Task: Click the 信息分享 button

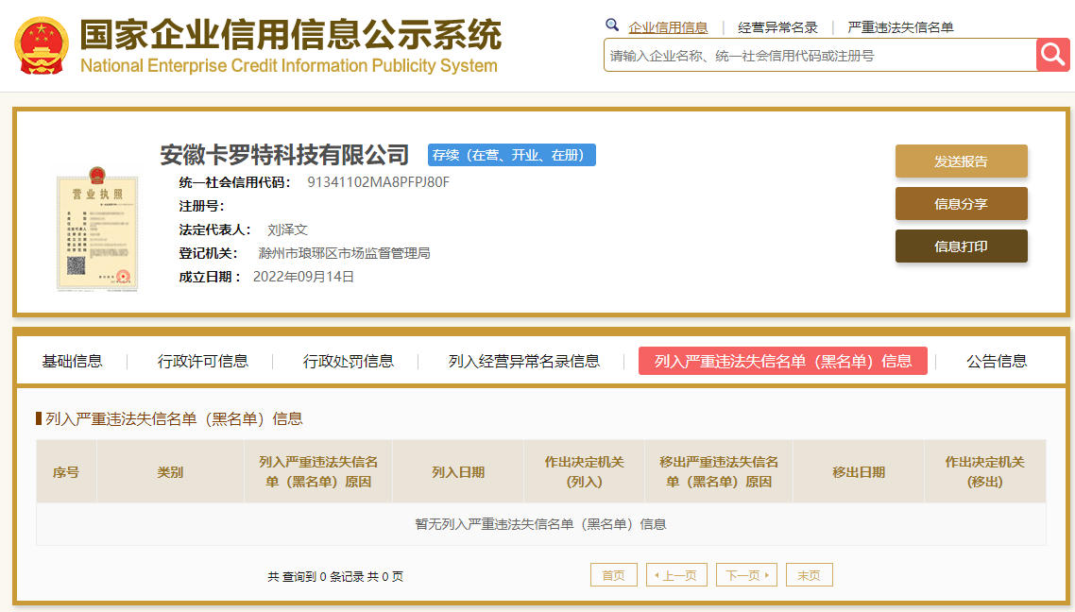Action: [x=962, y=204]
